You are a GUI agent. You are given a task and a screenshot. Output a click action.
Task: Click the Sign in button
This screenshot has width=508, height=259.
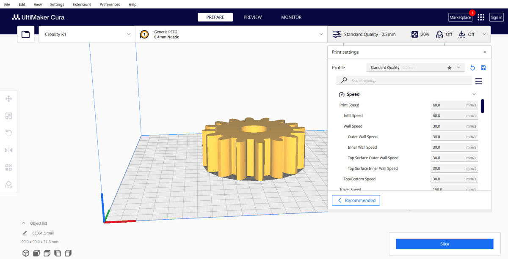coord(497,17)
